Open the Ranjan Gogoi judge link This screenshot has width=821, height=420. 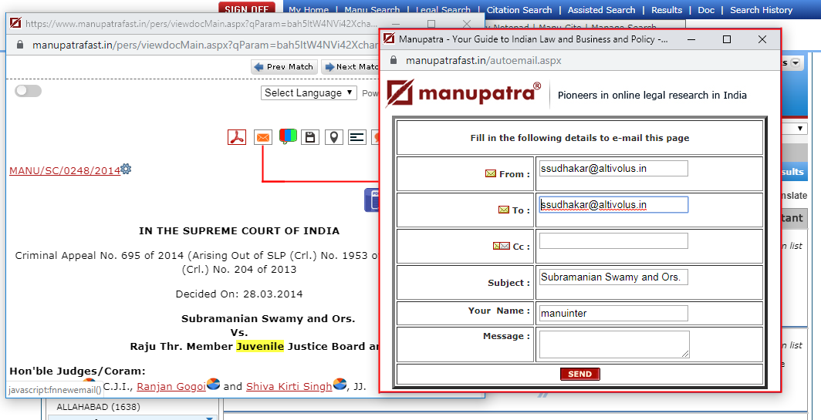[171, 386]
